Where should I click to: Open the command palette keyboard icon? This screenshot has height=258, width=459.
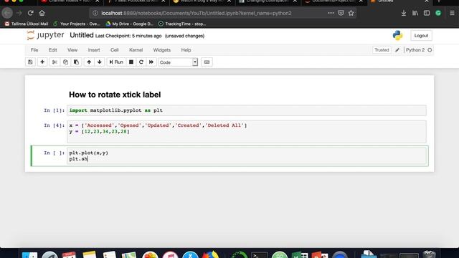pos(207,62)
